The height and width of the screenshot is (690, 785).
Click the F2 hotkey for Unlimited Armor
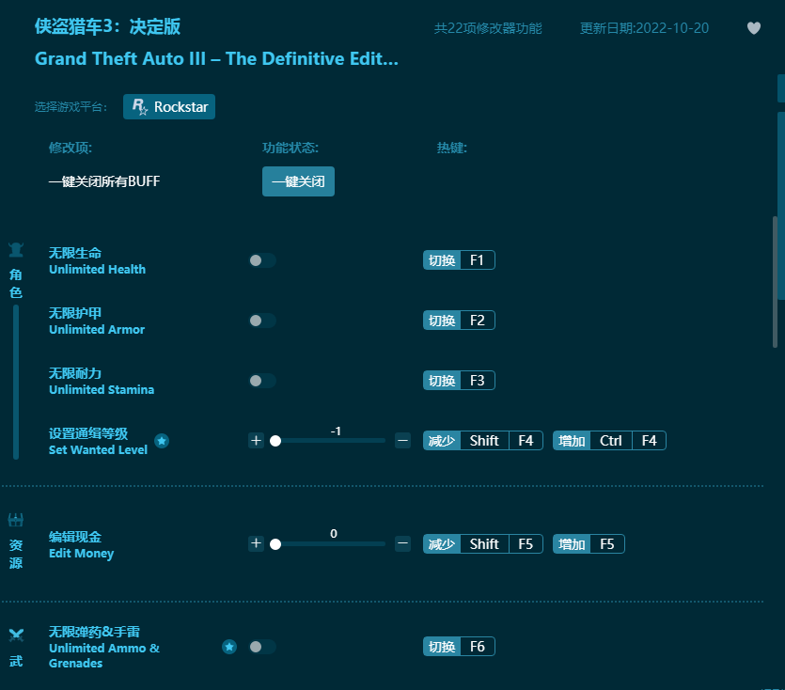(459, 321)
